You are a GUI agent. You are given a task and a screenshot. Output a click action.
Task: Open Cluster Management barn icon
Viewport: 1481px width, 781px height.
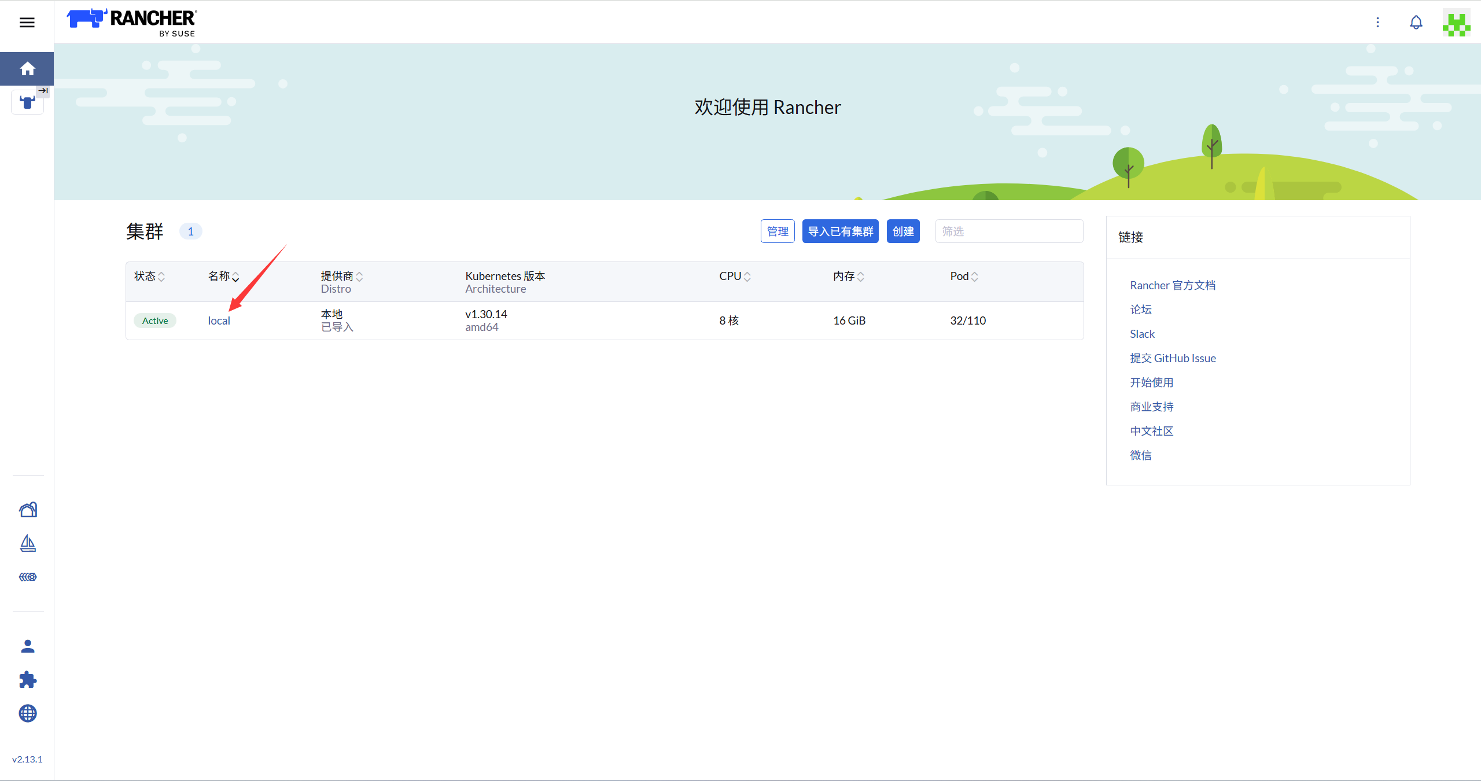coord(28,509)
